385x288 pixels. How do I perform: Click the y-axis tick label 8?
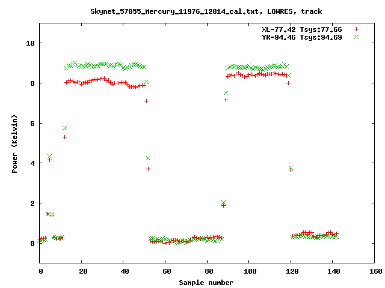[x=32, y=83]
